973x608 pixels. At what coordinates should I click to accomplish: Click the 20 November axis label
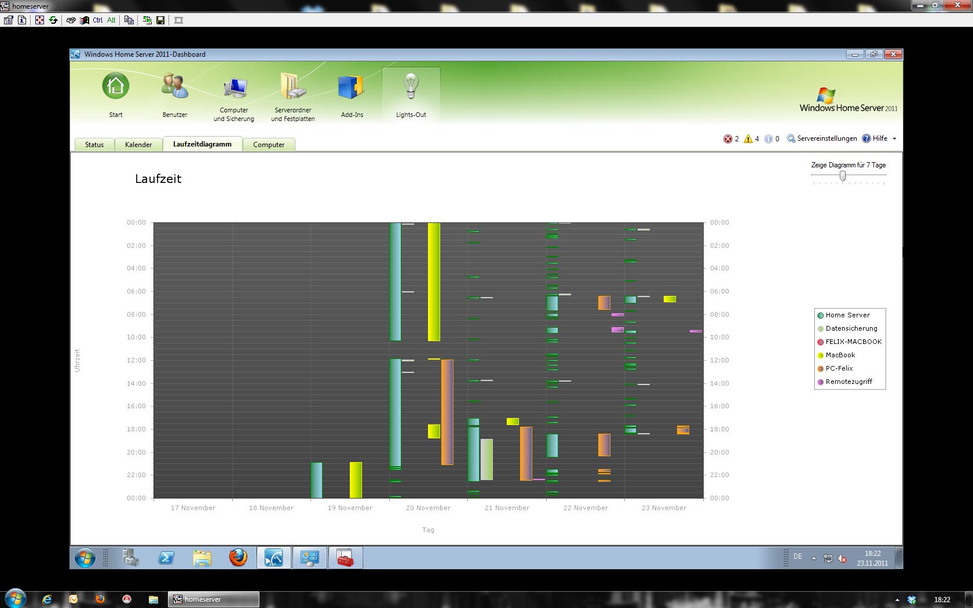pyautogui.click(x=428, y=508)
